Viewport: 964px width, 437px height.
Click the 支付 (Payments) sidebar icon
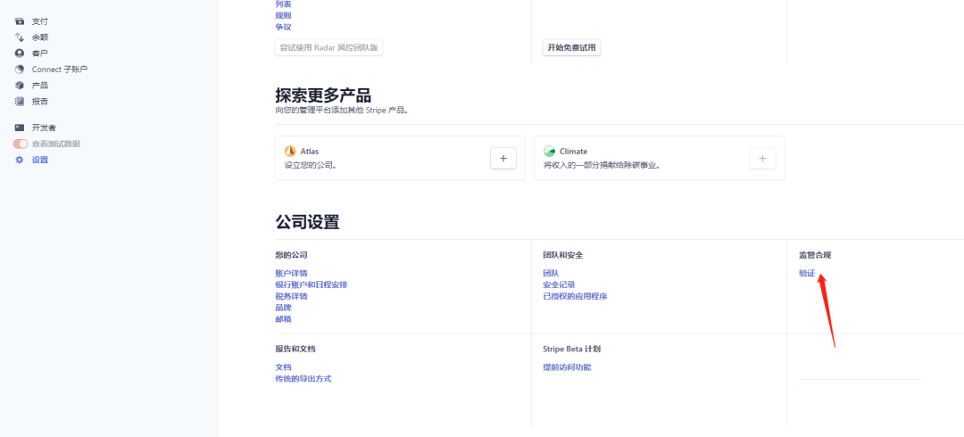click(20, 21)
